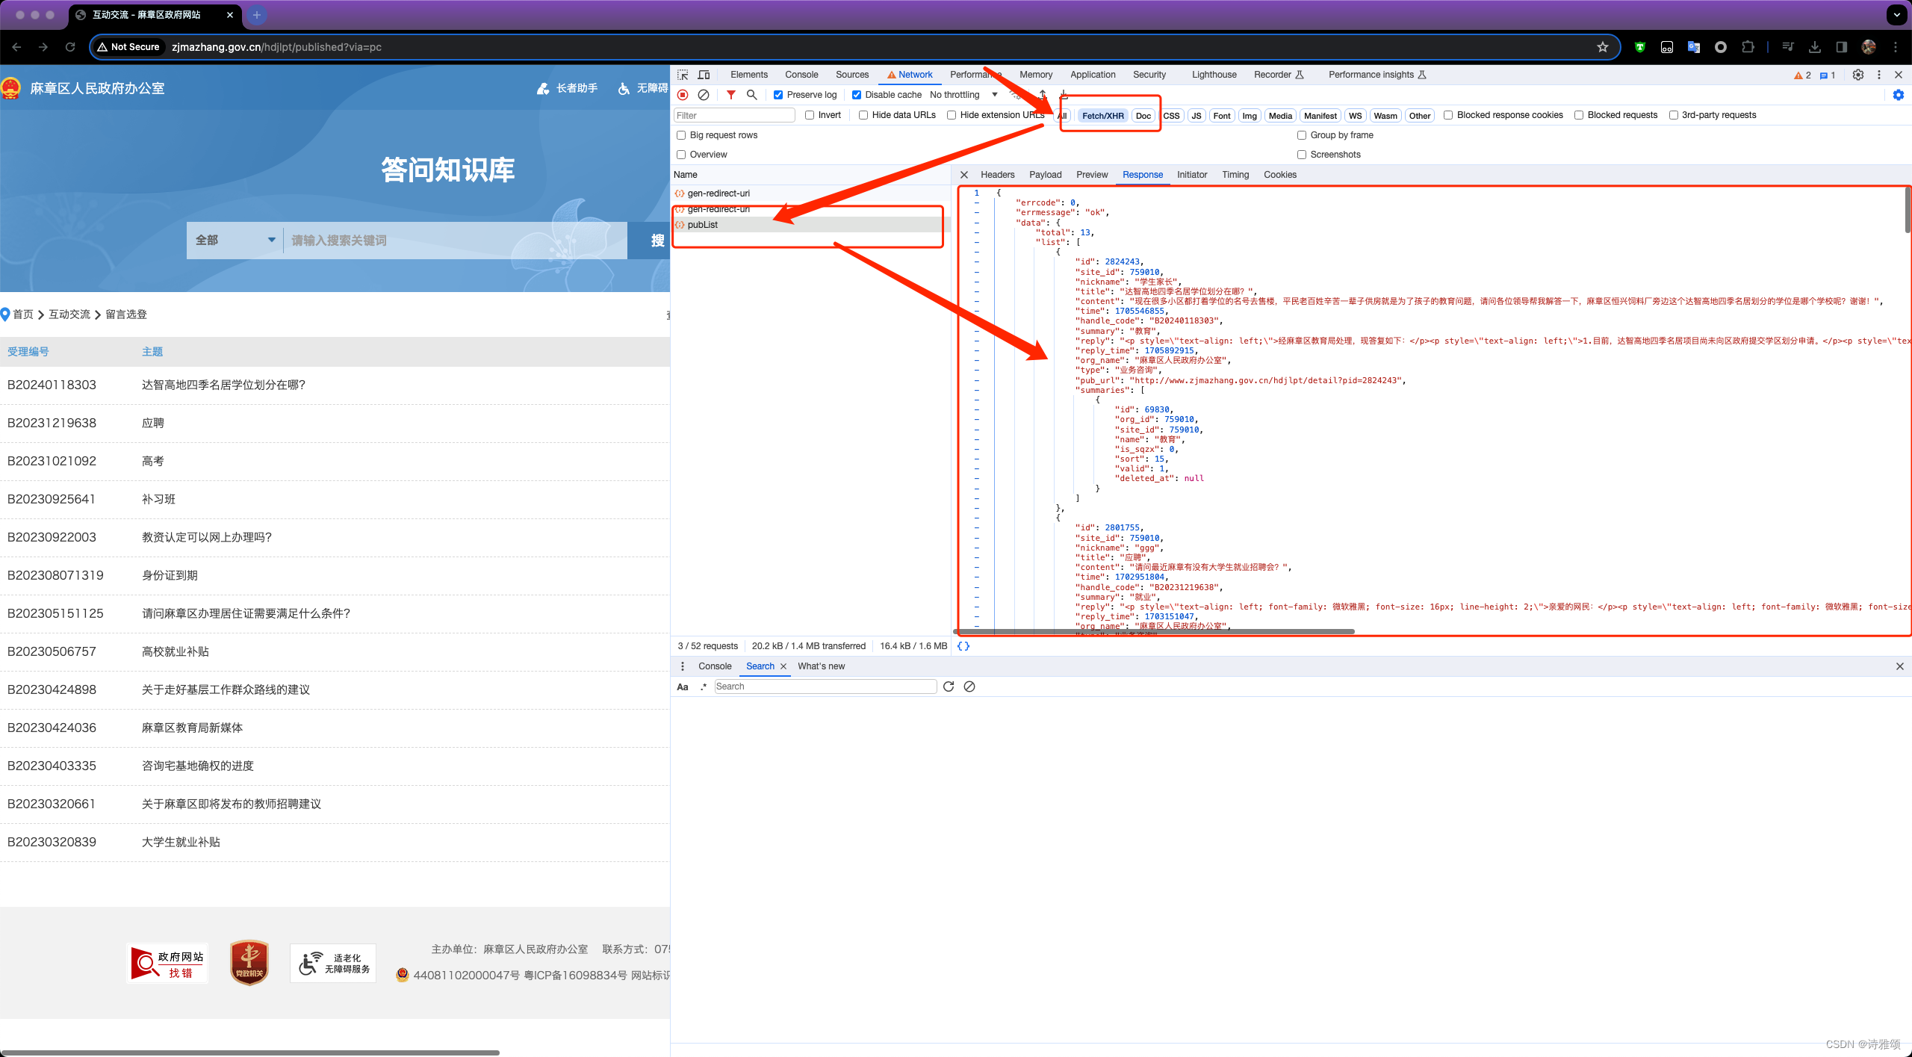The width and height of the screenshot is (1912, 1057).
Task: Open Chrome downloads icon
Action: tap(1815, 47)
